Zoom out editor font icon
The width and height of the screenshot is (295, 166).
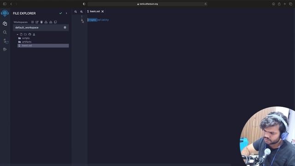(76, 12)
